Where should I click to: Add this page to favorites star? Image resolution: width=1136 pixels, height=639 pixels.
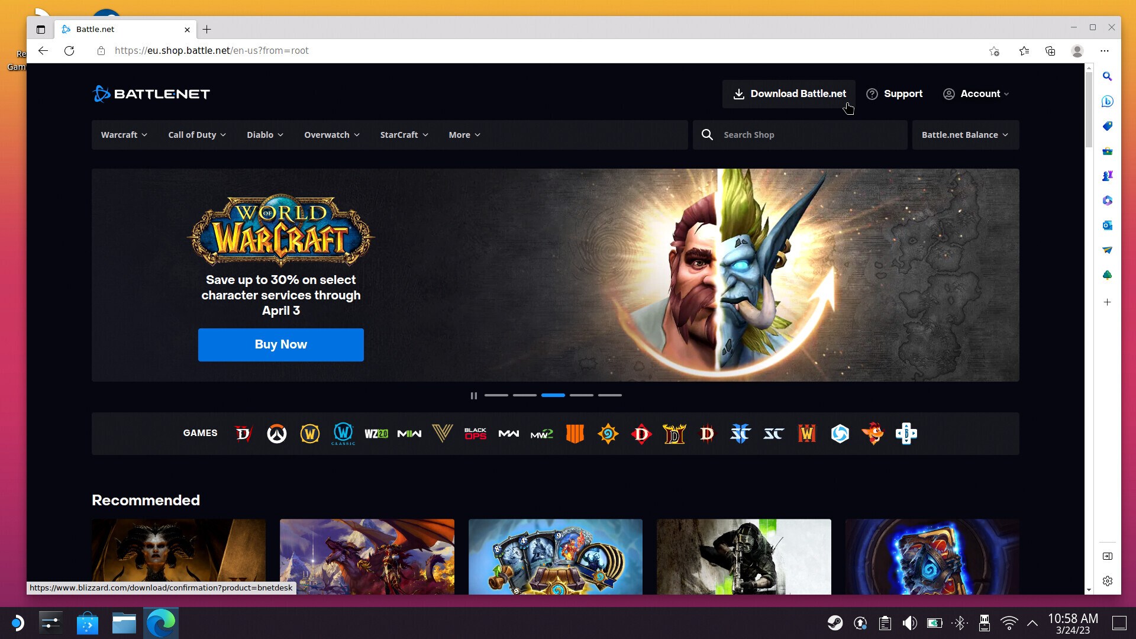click(x=994, y=51)
